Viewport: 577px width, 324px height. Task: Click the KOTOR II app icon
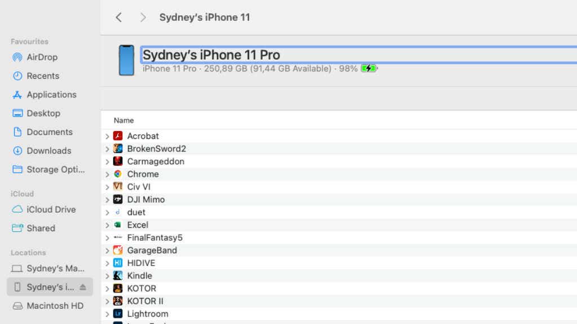pos(118,301)
